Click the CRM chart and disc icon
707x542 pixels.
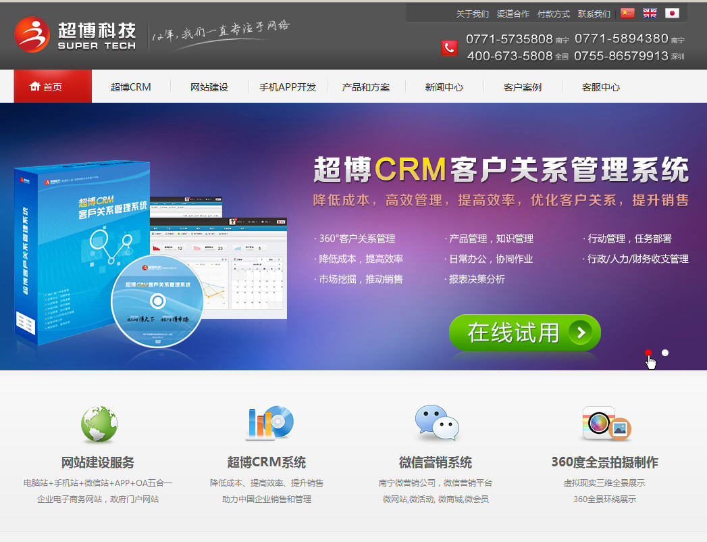coord(268,423)
